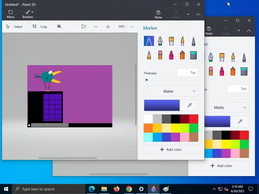
Task: Click the canvas vertical scrollbar in front window
Action: 136,94
